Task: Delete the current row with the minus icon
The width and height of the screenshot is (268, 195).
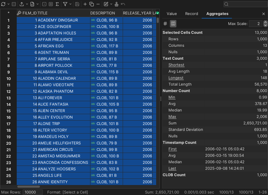Action: 98,4
